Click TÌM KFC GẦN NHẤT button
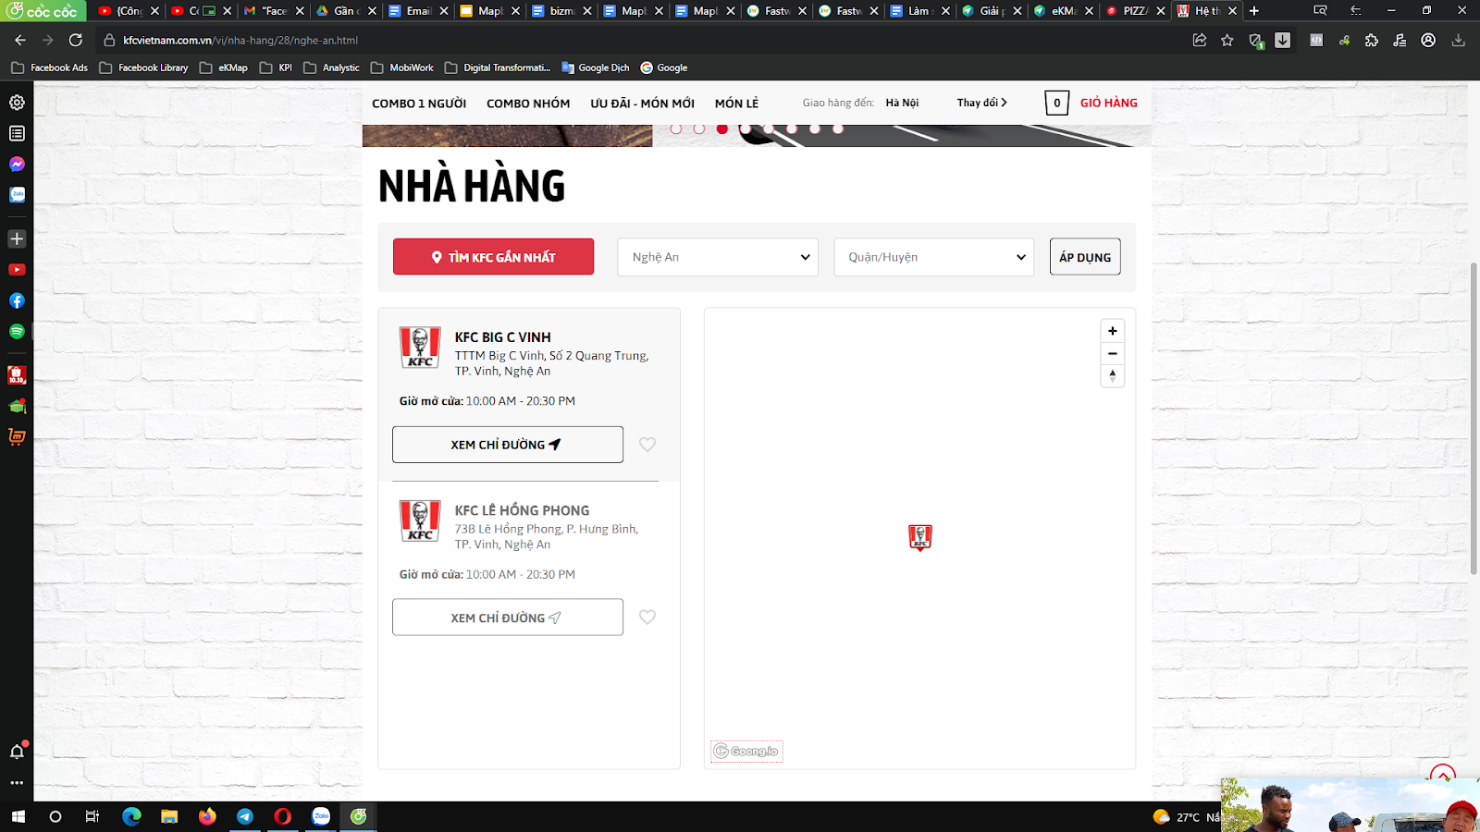The width and height of the screenshot is (1480, 832). tap(493, 257)
